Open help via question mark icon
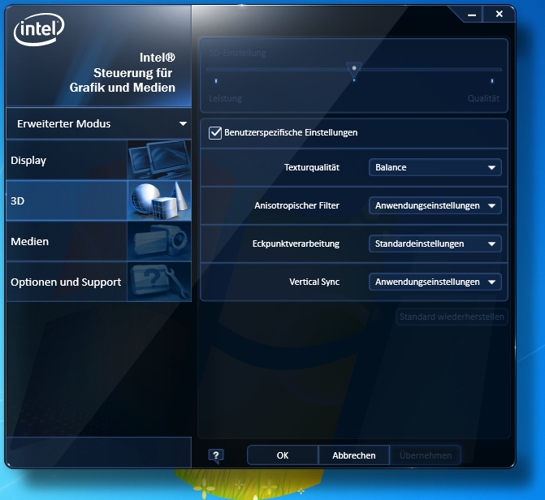The width and height of the screenshot is (545, 500). [216, 455]
